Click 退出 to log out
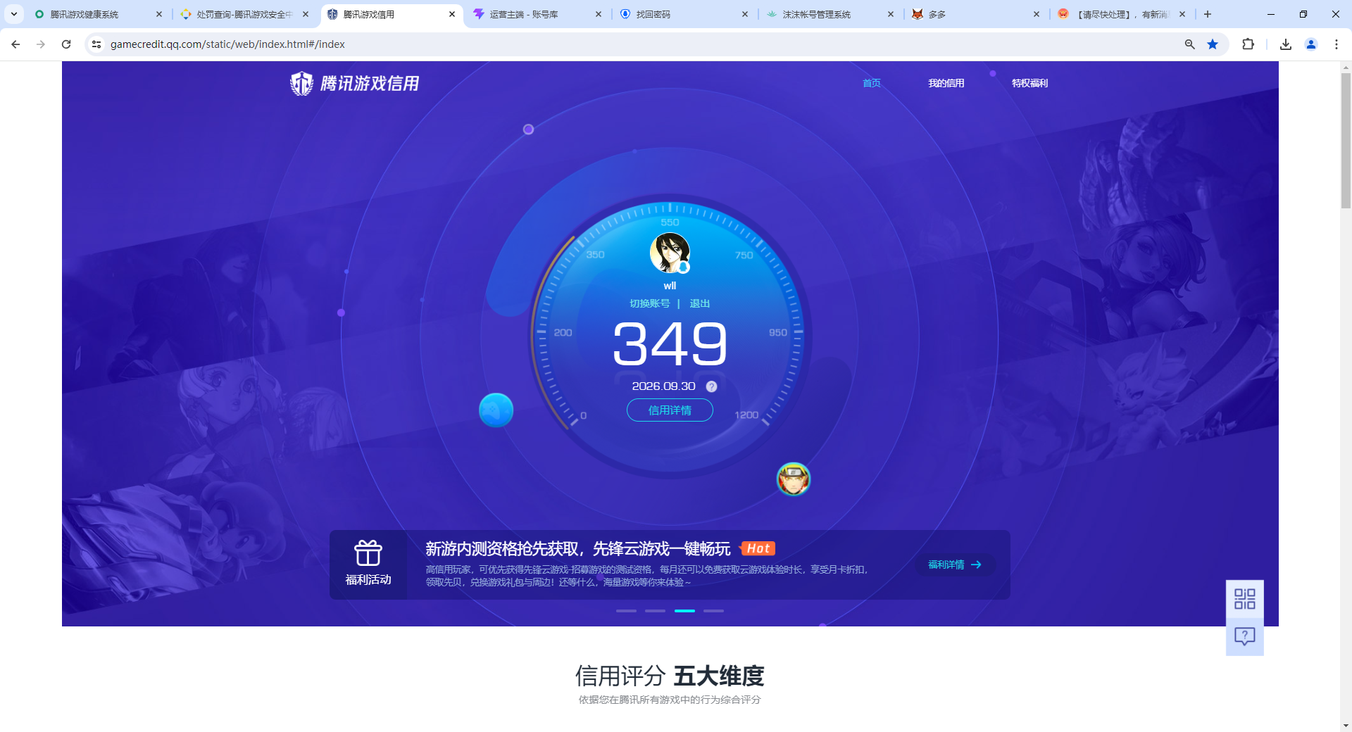 point(699,303)
